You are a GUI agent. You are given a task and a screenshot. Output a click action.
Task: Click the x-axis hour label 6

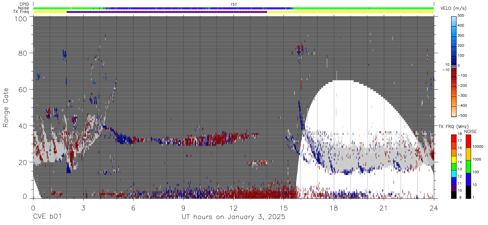pyautogui.click(x=133, y=208)
